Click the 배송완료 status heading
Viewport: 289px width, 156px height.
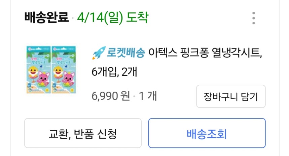[46, 17]
